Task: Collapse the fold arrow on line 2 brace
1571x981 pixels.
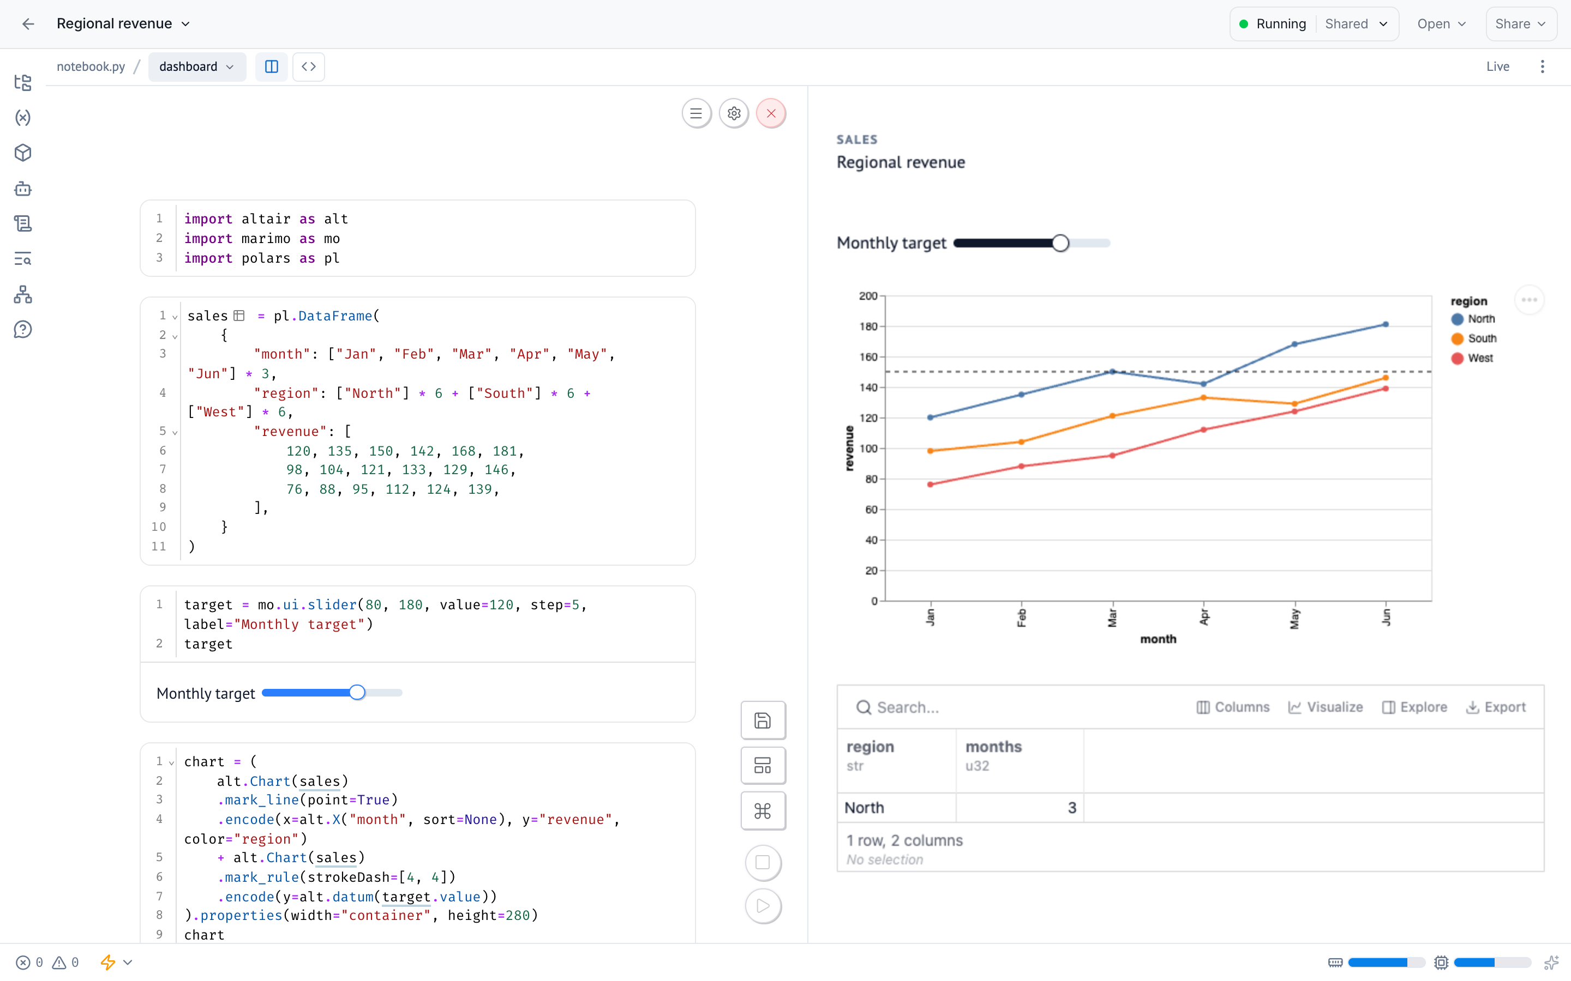Action: tap(175, 336)
